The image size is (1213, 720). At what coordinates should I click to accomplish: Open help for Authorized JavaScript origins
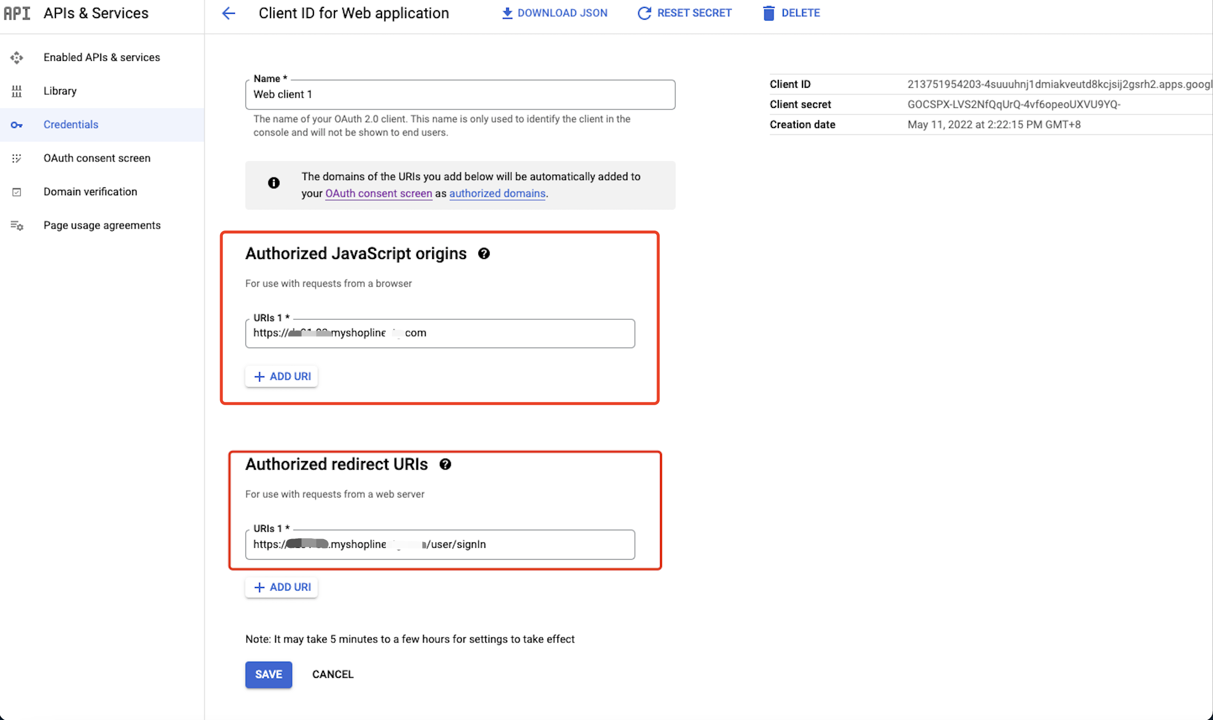point(484,254)
